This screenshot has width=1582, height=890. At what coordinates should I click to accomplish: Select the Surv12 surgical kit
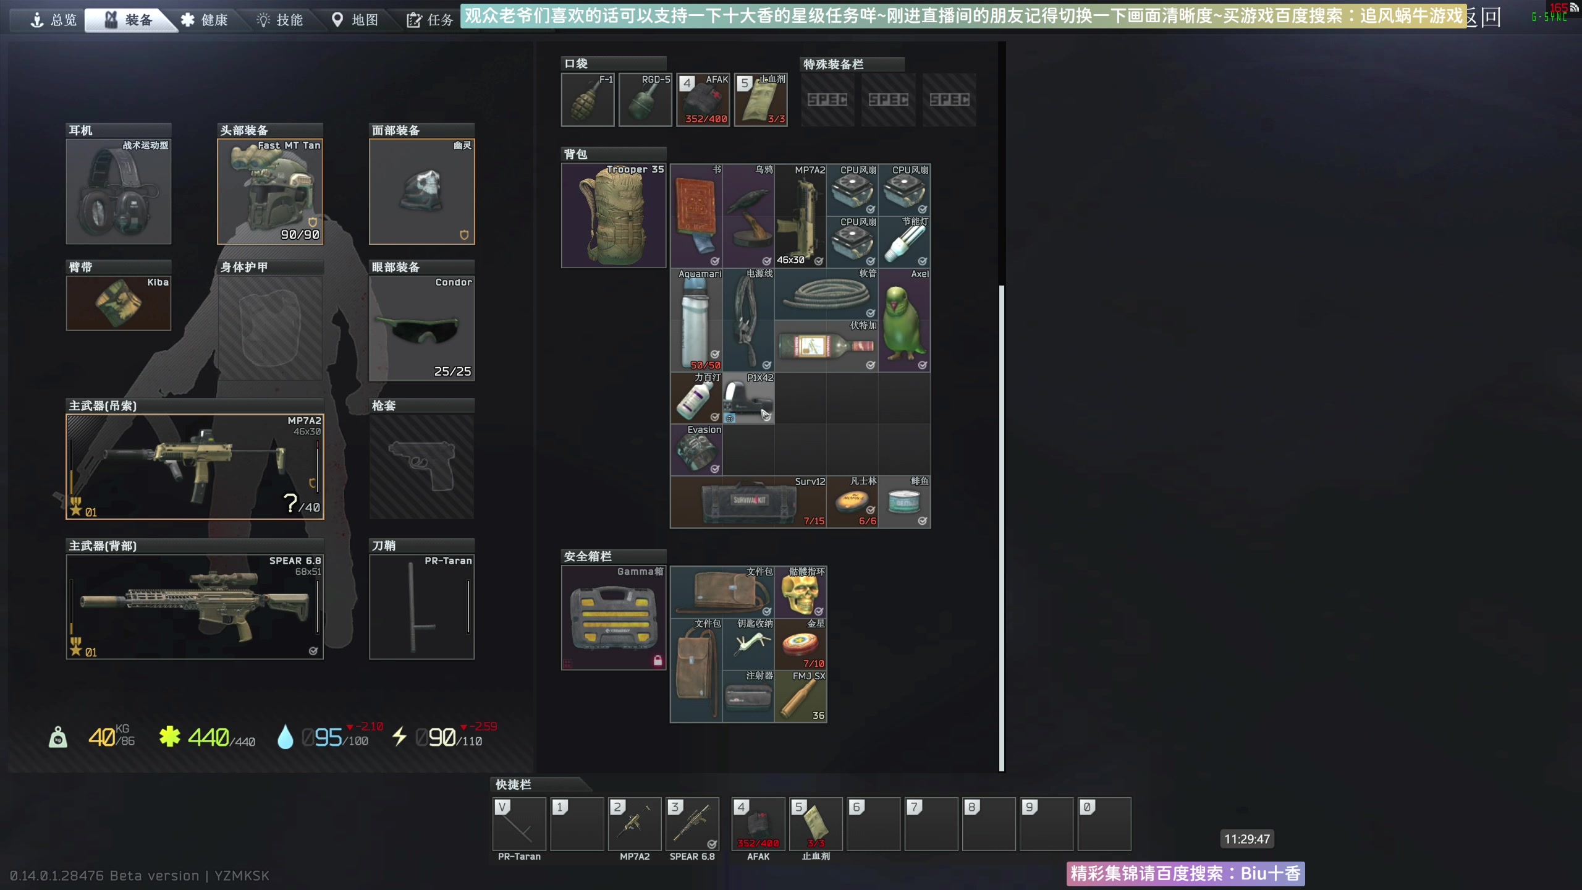click(748, 501)
